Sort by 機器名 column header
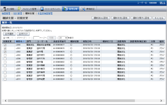This screenshot has height=105, width=167. 20,41
